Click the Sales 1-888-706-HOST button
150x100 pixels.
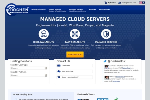point(74,77)
